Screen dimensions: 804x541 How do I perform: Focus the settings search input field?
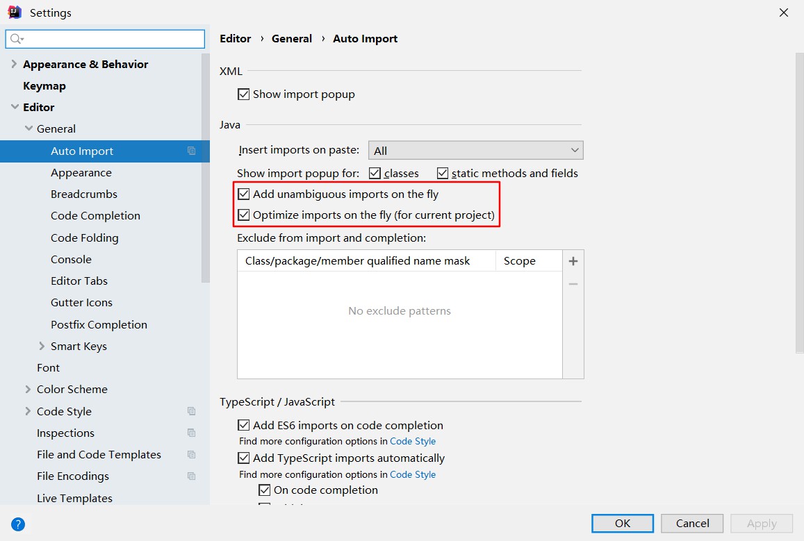coord(111,39)
